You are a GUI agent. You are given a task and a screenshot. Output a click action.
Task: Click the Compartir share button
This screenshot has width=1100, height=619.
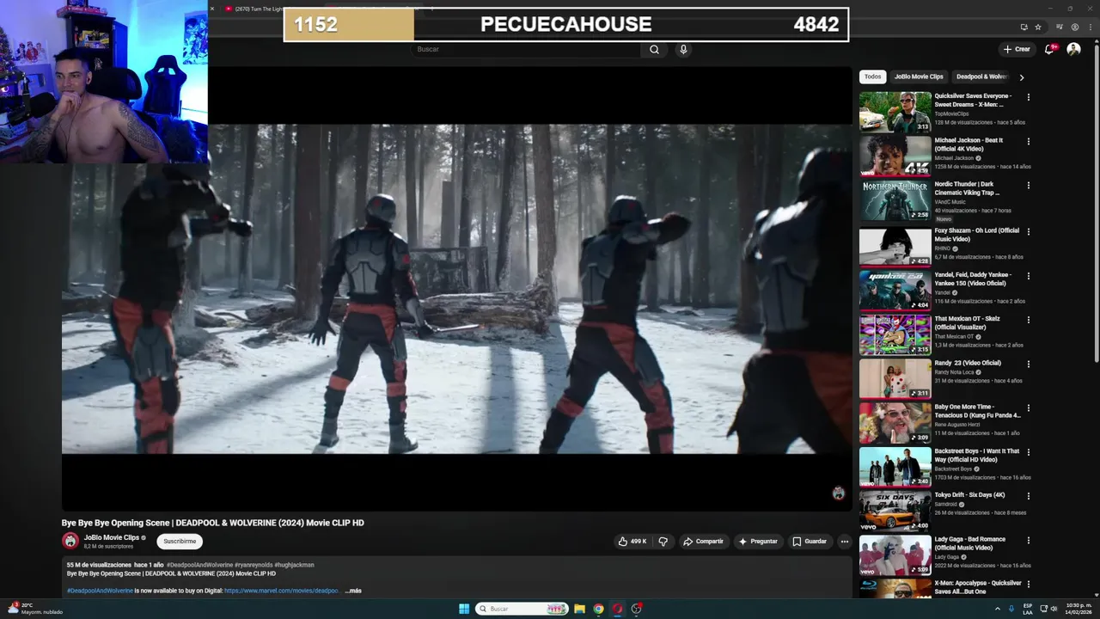[703, 542]
